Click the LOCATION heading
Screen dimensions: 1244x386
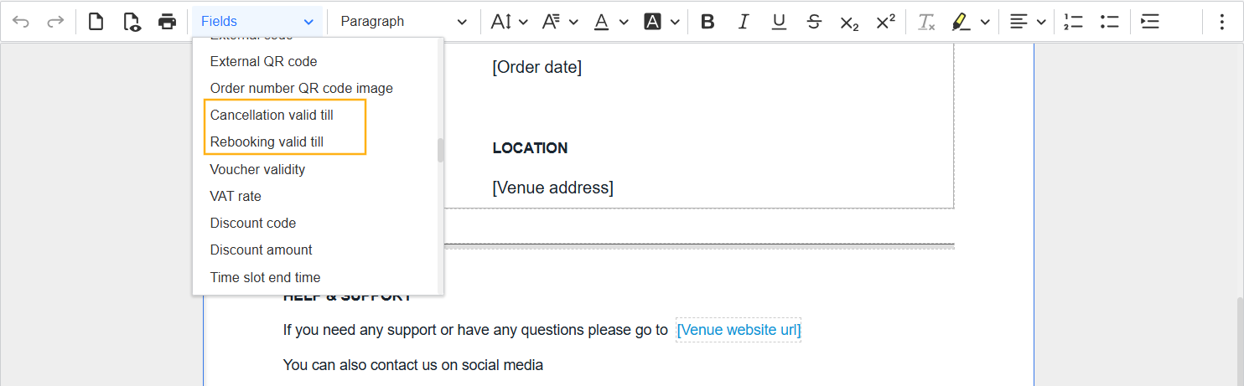(530, 148)
